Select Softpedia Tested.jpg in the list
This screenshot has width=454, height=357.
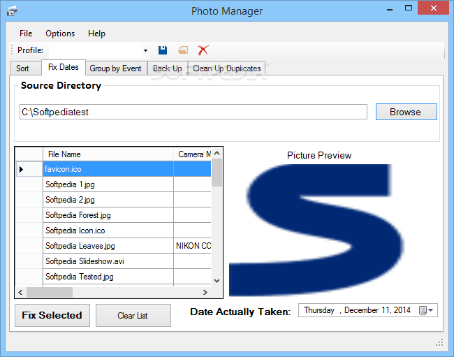tap(108, 276)
